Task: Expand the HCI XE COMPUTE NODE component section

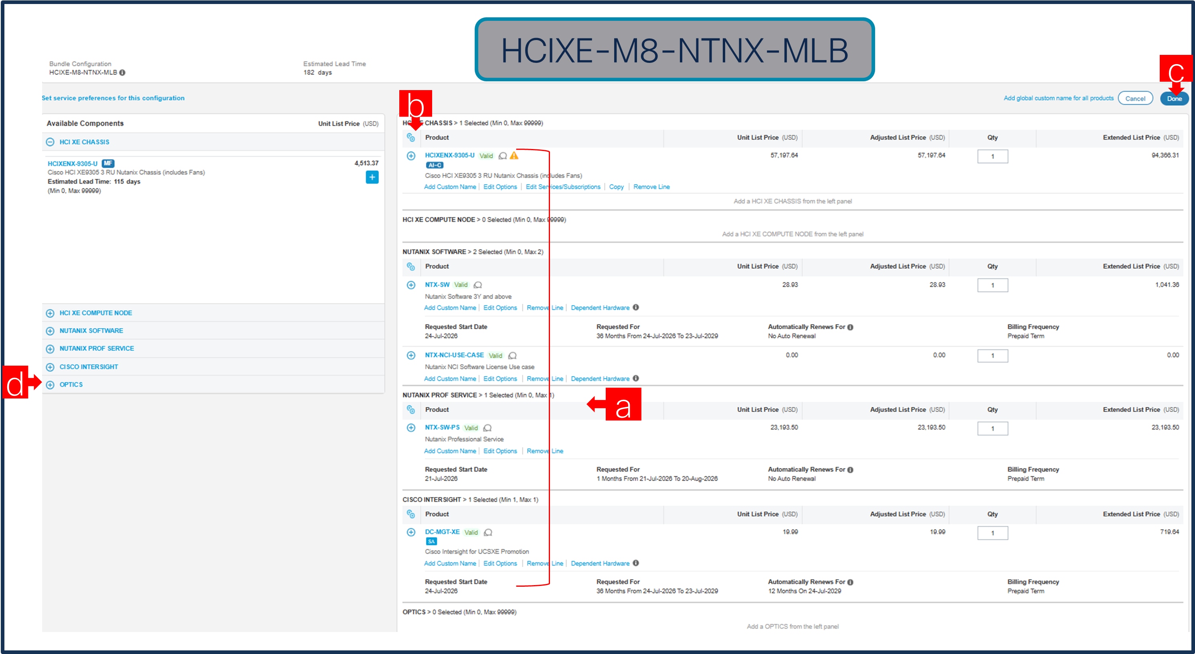Action: pos(50,313)
